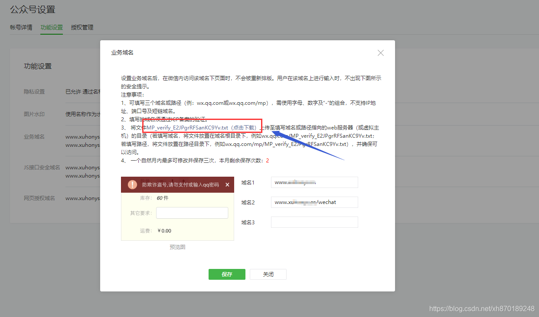Click the green 保存 button

coord(227,274)
